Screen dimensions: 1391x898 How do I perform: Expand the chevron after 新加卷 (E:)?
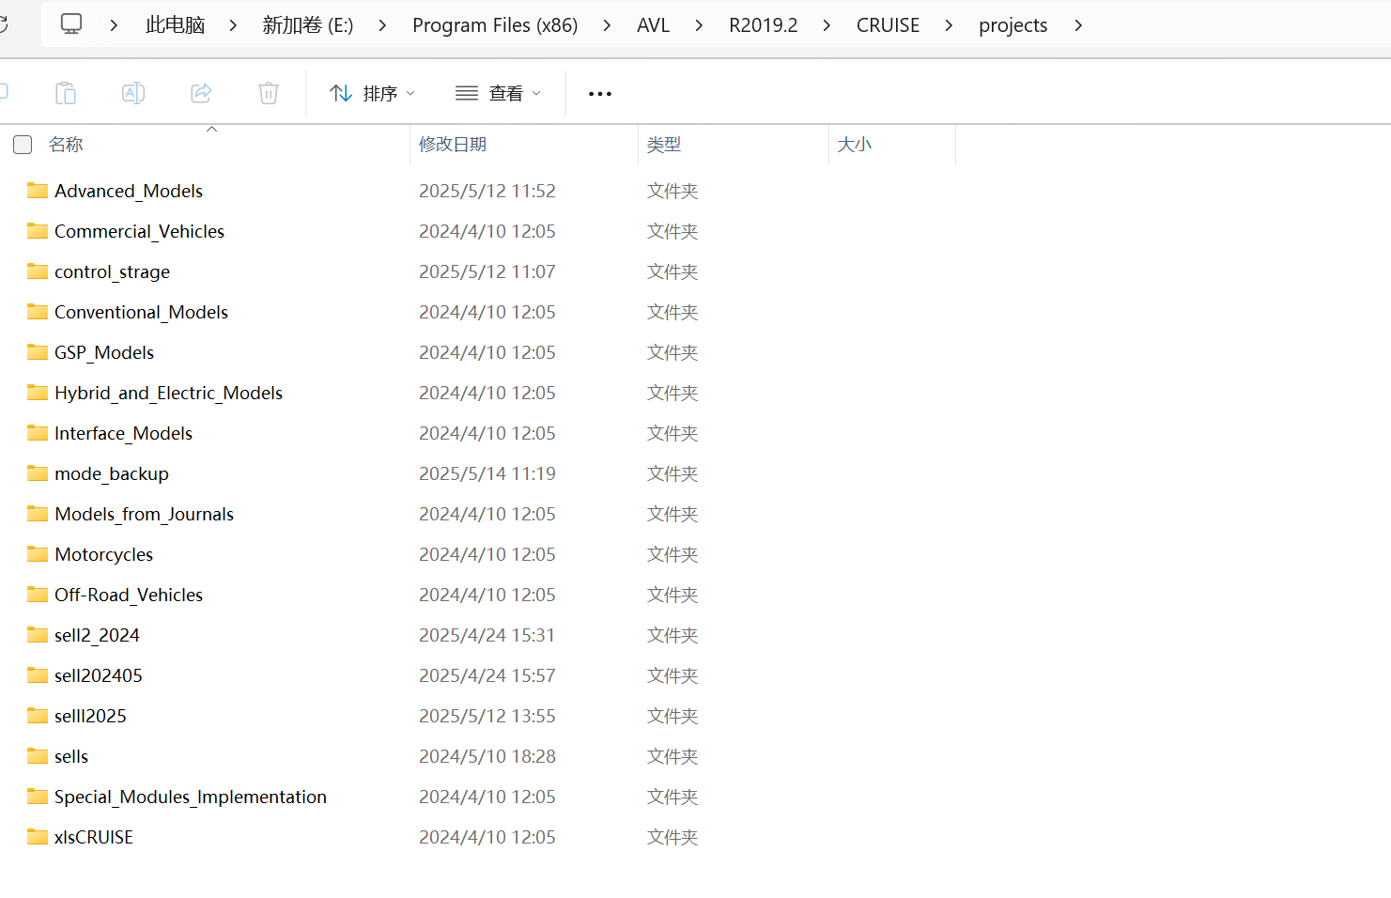tap(382, 25)
